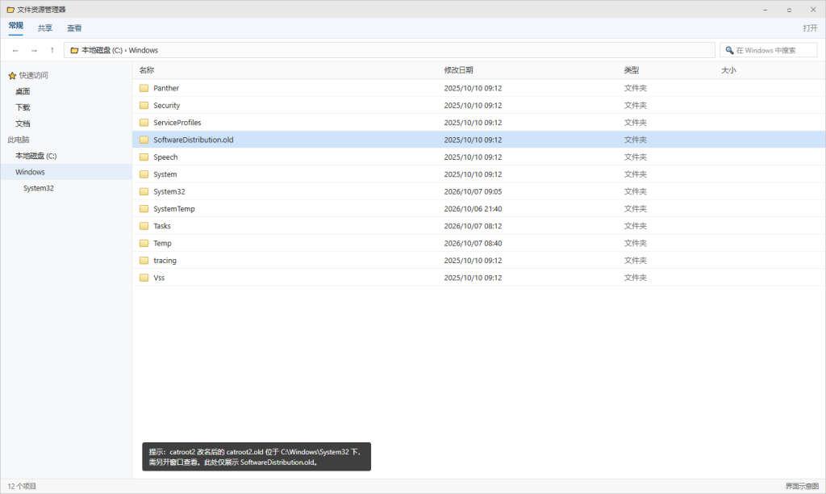The height and width of the screenshot is (494, 826).
Task: Click the 打开 button
Action: tap(810, 28)
